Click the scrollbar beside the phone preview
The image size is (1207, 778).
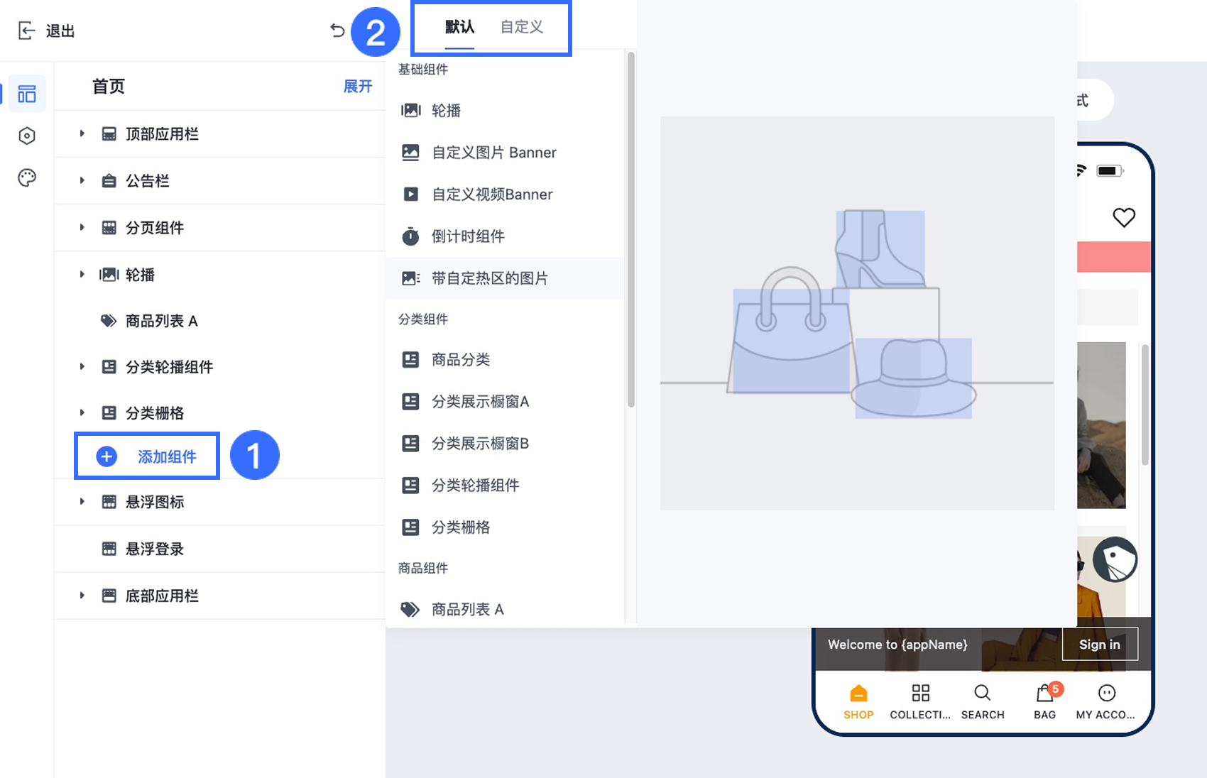1145,405
